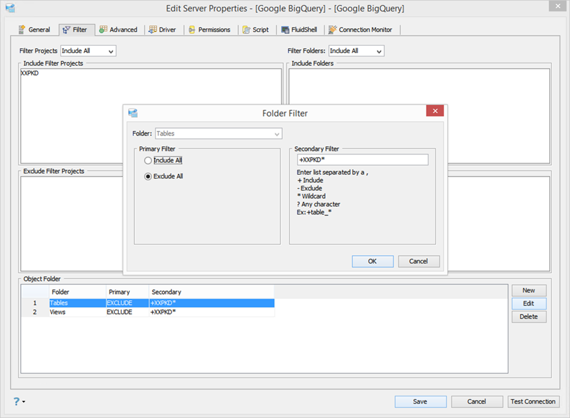Viewport: 570px width, 418px height.
Task: Switch to the Permissions tab
Action: [210, 30]
